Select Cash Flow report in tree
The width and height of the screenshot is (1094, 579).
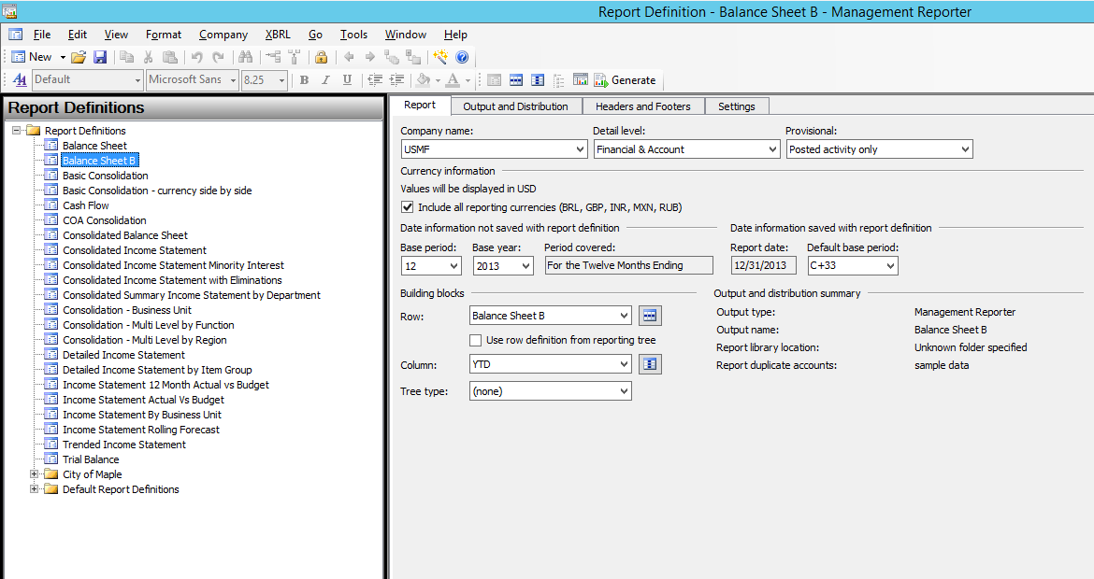click(85, 205)
